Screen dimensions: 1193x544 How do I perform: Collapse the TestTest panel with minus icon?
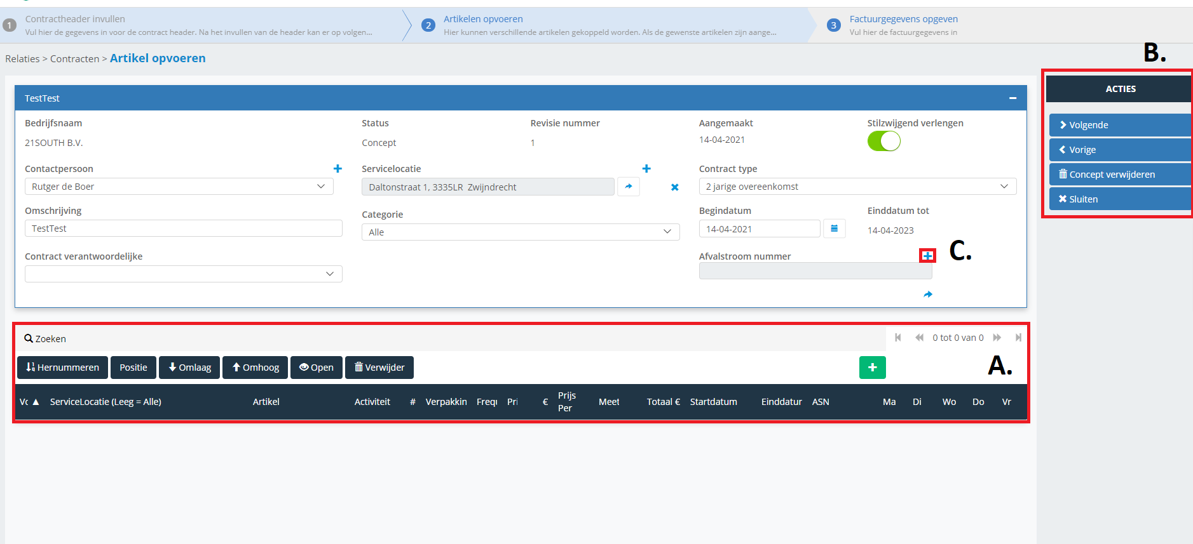pos(1012,98)
